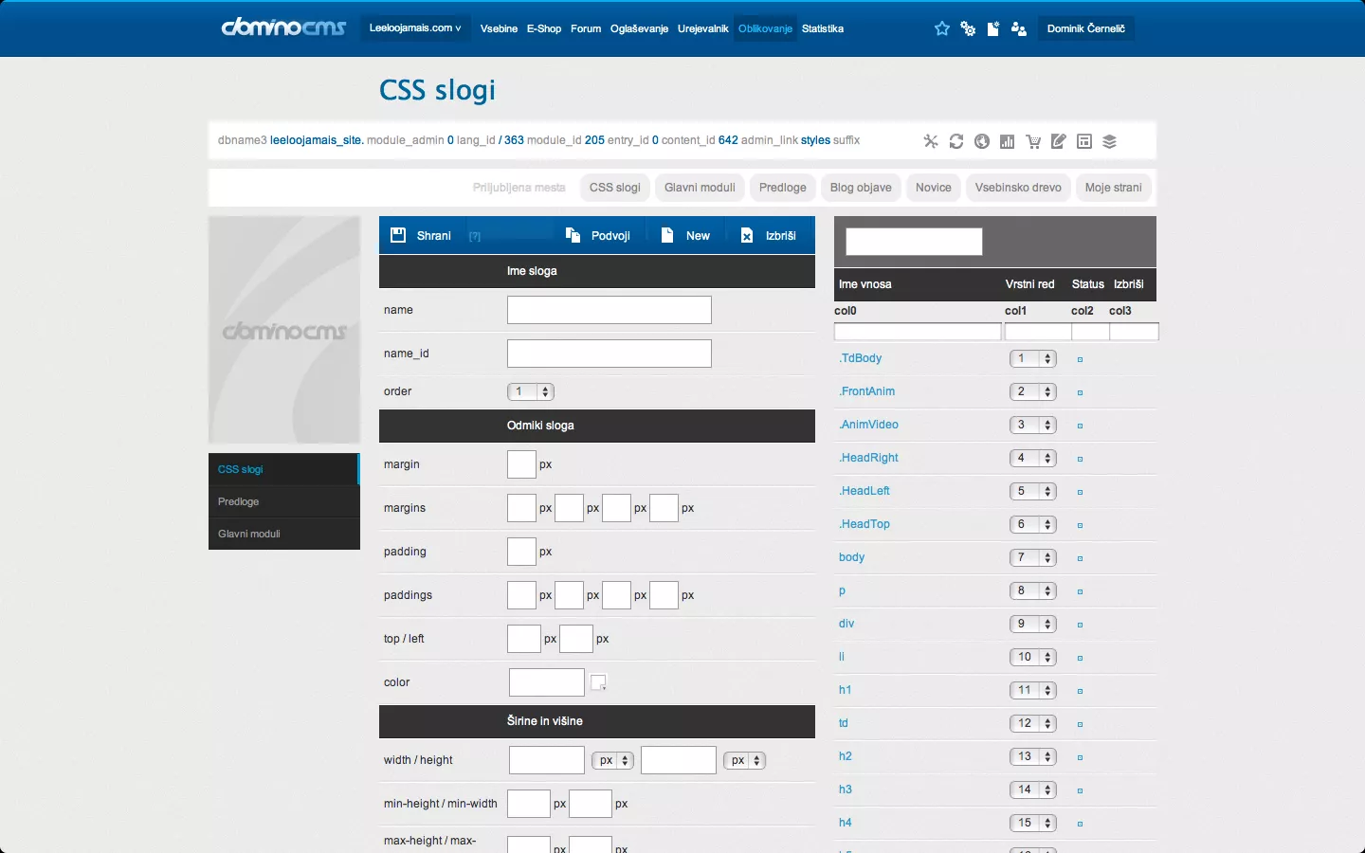Open the color picker swatch beside color field
1365x853 pixels.
pos(598,682)
